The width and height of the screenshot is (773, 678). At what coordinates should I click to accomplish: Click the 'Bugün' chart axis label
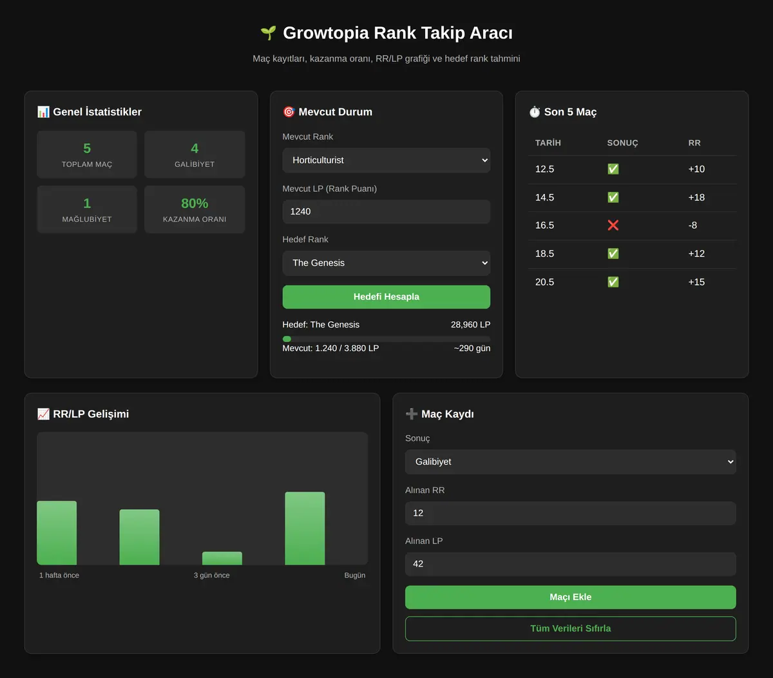point(355,576)
